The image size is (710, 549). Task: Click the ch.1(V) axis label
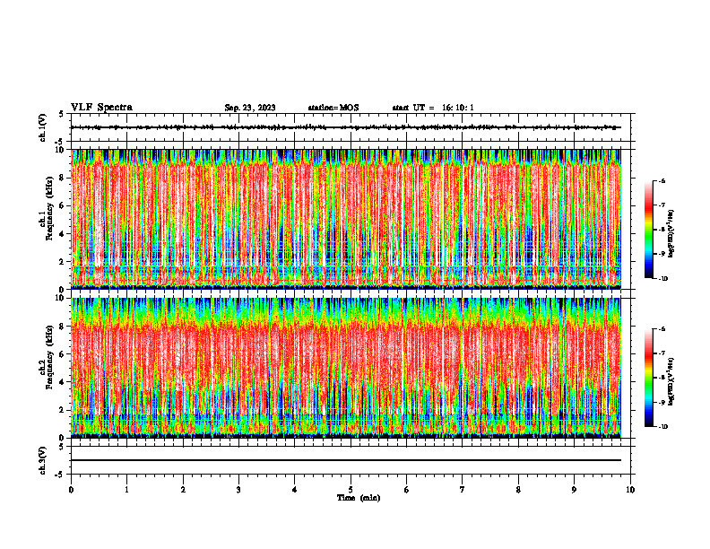pyautogui.click(x=43, y=127)
